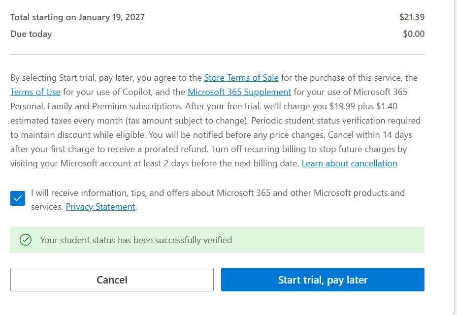Viewport: 457px width, 315px height.
Task: Click the Due today label
Action: coord(31,34)
